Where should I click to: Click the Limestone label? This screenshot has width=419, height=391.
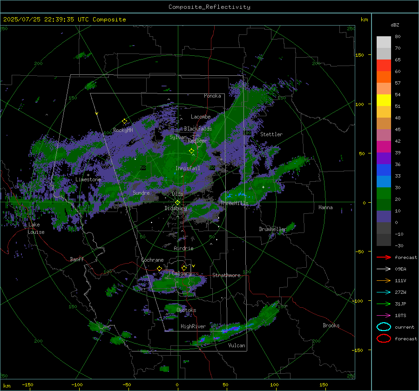tap(88, 179)
